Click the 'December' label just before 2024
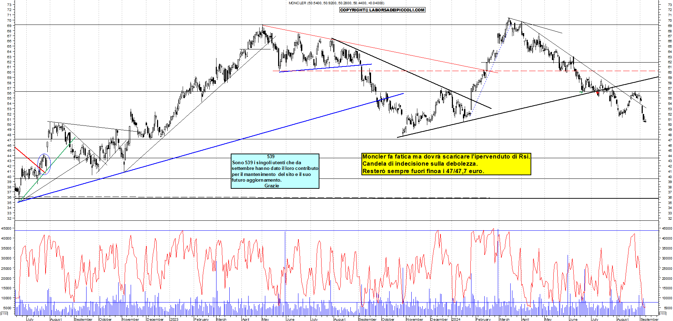 pos(439,319)
